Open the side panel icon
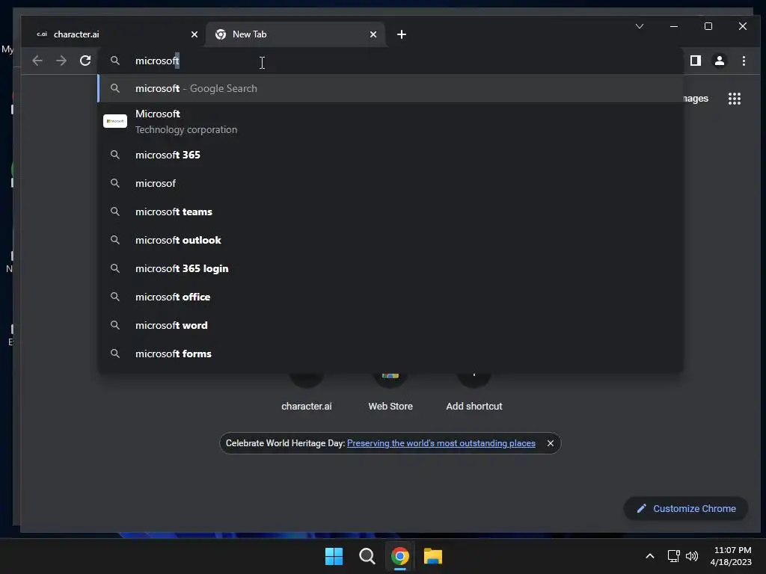Screen dimensions: 766x574 (695, 61)
